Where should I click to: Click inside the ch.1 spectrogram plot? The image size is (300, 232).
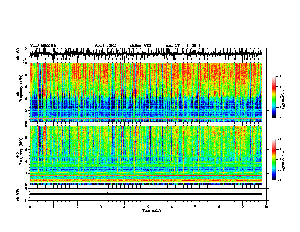click(x=146, y=92)
